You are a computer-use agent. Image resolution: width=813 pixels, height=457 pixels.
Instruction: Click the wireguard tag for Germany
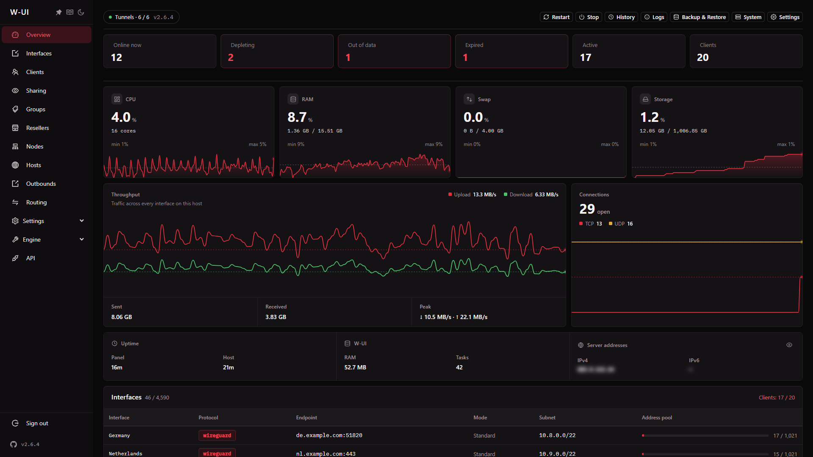(x=217, y=435)
